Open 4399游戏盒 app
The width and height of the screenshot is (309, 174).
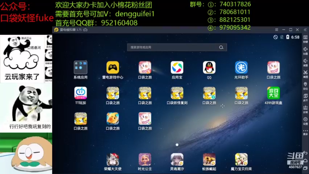pyautogui.click(x=273, y=93)
